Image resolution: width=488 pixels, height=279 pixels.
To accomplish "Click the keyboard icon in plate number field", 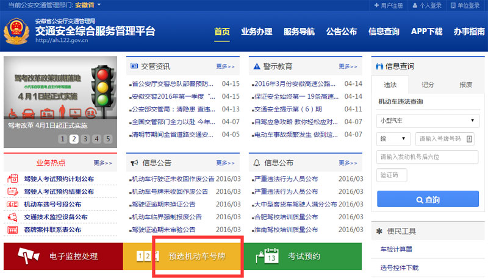I will (469, 139).
